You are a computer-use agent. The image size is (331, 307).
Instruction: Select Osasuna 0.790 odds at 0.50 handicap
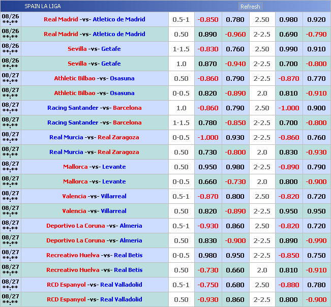point(235,79)
